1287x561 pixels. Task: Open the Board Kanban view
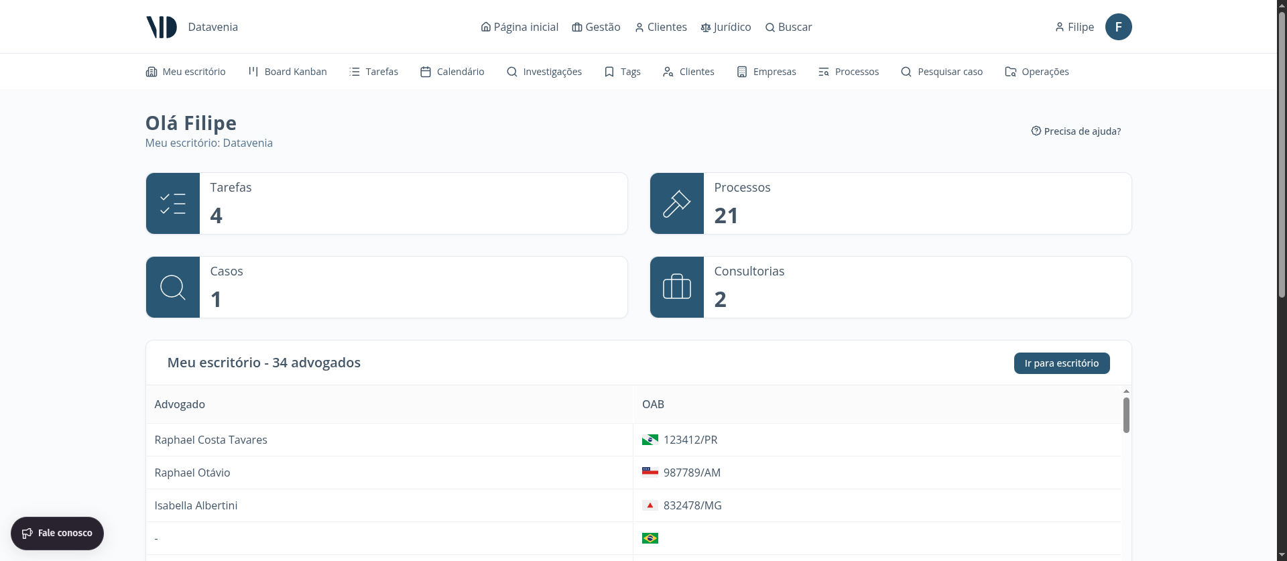(x=288, y=72)
